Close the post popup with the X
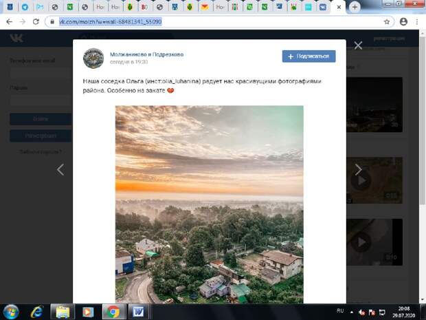Screen dimensions: 426x320 coord(358,45)
